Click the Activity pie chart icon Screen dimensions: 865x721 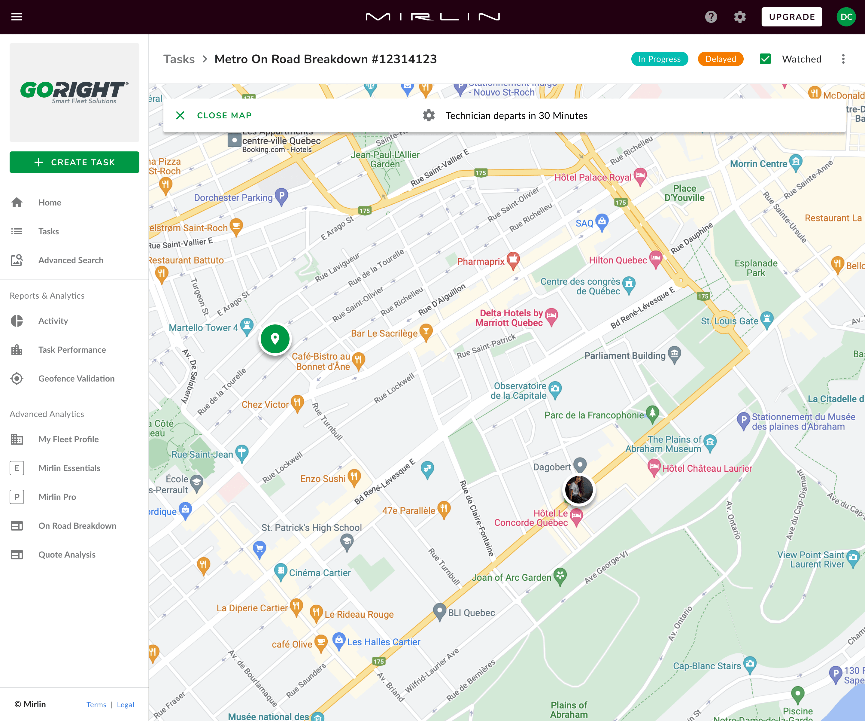pyautogui.click(x=17, y=321)
